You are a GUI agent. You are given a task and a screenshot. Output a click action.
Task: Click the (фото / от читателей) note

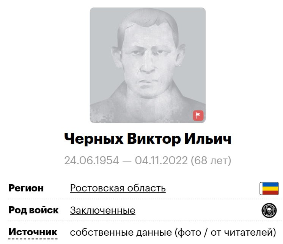coord(225,233)
